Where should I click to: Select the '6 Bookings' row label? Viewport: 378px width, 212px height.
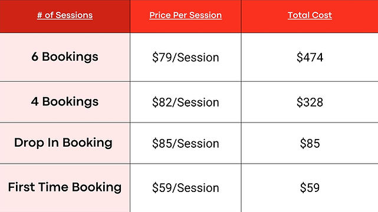click(x=65, y=57)
